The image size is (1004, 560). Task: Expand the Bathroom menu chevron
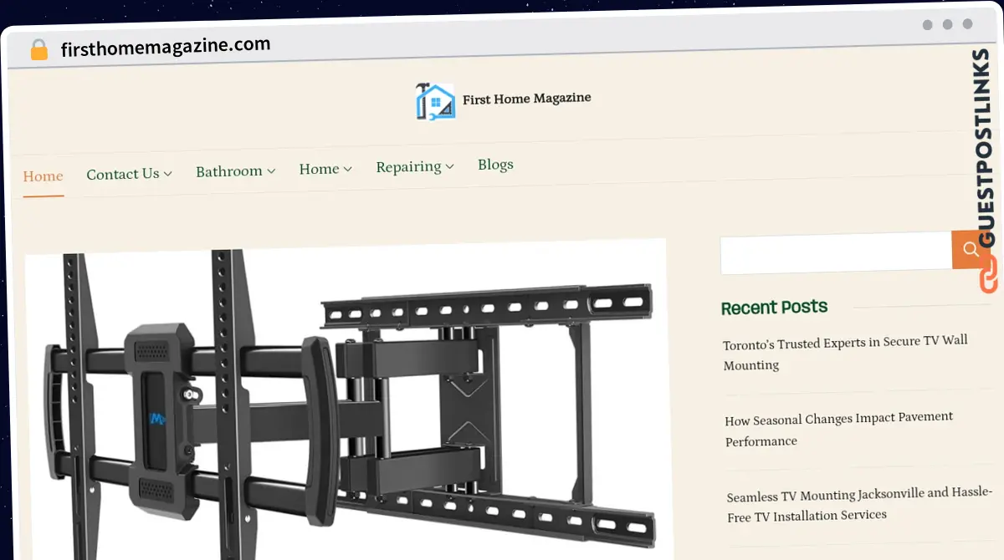point(271,171)
